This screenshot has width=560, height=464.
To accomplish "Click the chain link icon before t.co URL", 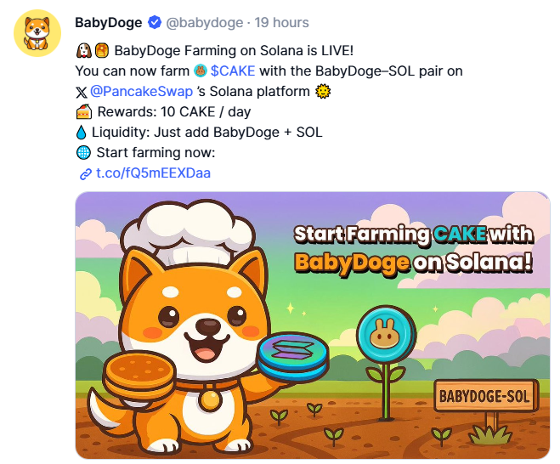I will pos(85,174).
